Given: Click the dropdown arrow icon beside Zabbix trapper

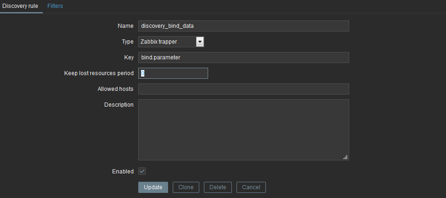Looking at the screenshot, I should (x=200, y=42).
